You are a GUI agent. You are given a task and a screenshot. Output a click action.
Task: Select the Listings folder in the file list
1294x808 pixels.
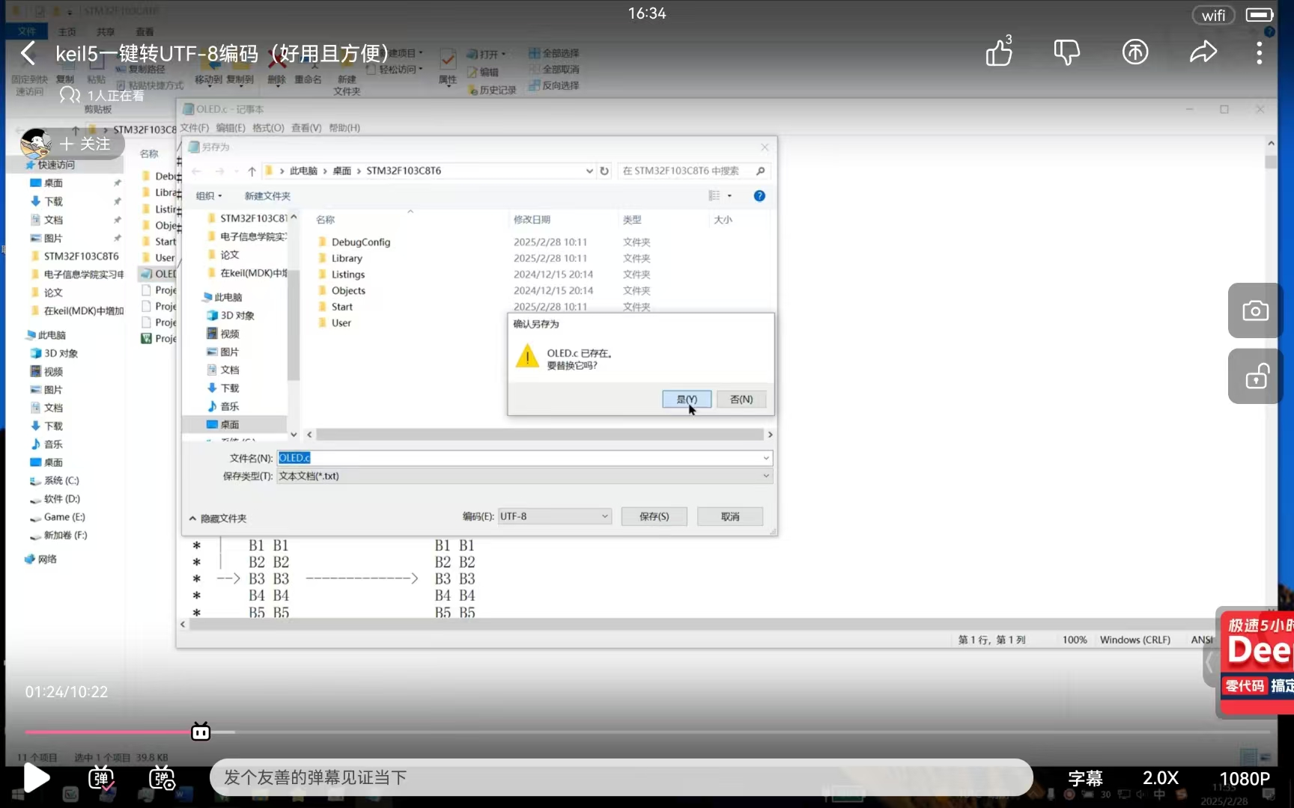point(348,275)
